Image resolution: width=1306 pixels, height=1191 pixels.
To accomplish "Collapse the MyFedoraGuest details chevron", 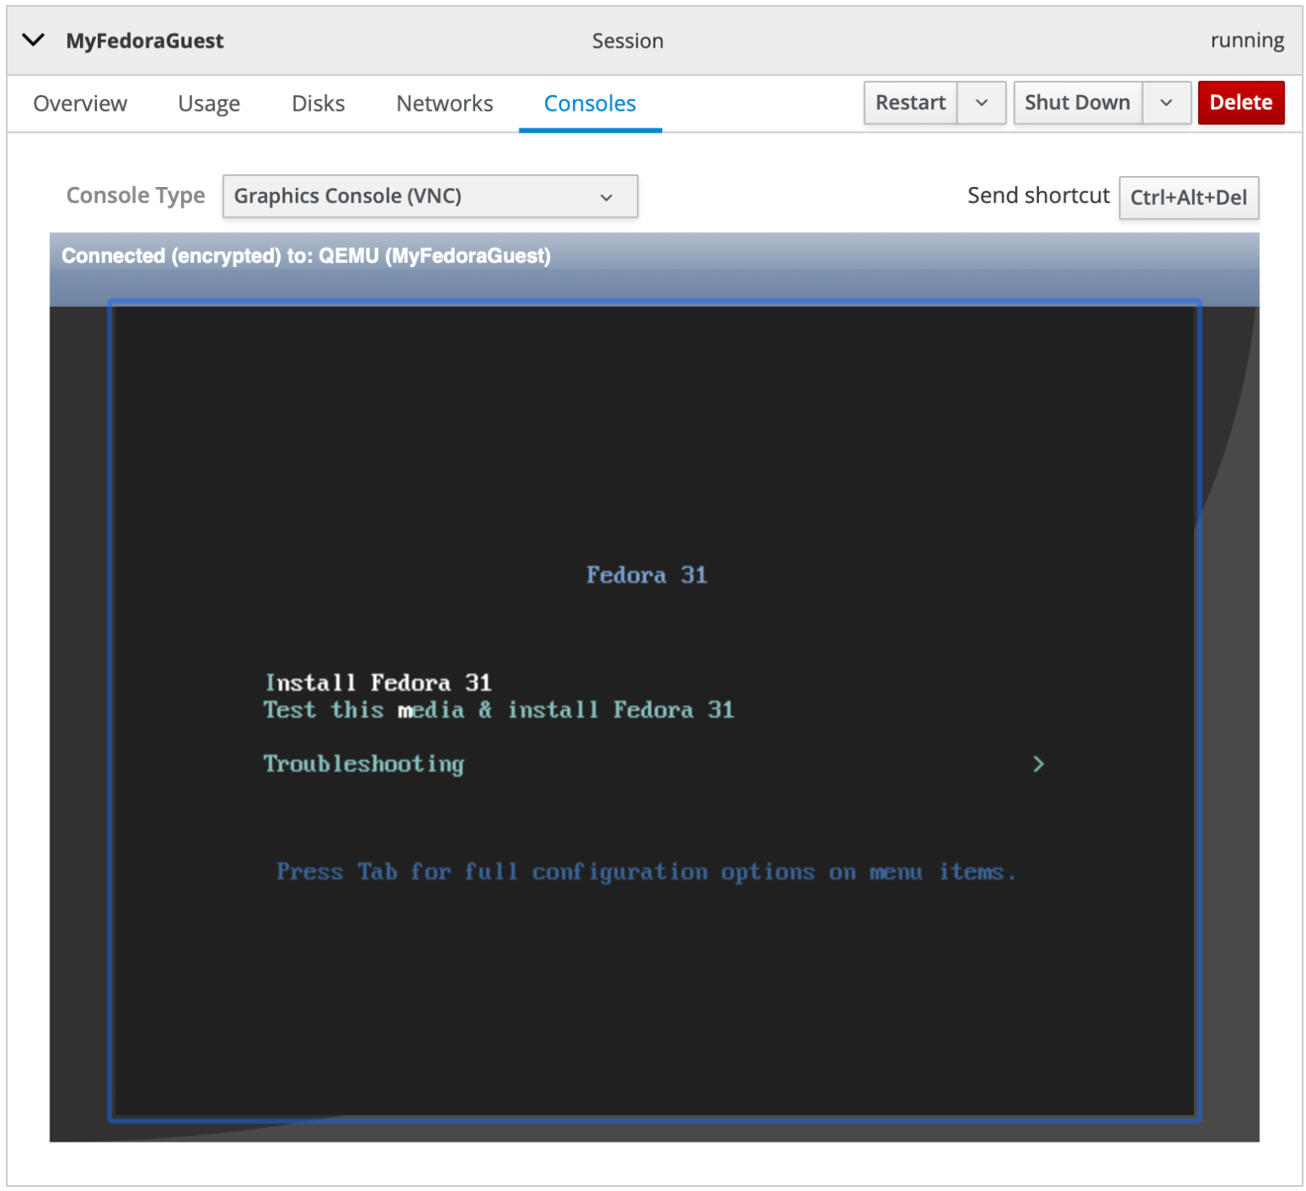I will (x=33, y=39).
